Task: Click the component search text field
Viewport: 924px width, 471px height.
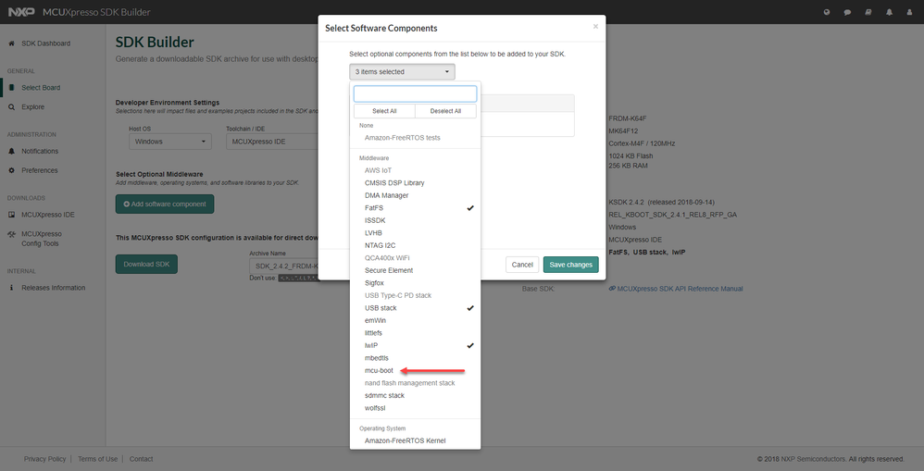Action: pyautogui.click(x=415, y=93)
